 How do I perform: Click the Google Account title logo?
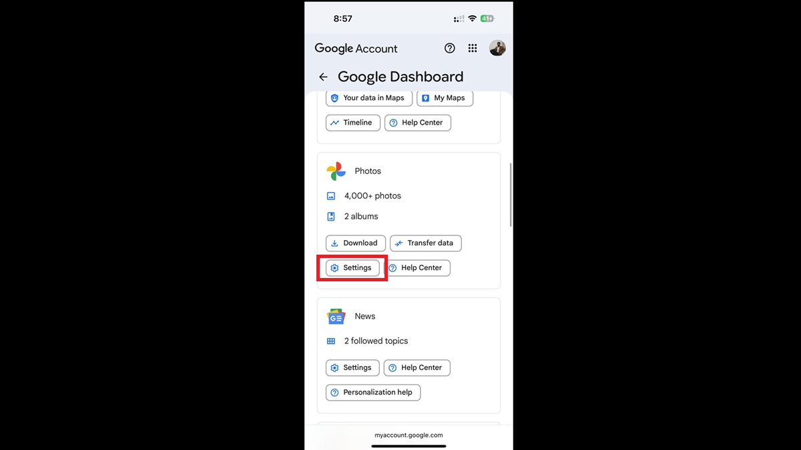click(x=356, y=49)
